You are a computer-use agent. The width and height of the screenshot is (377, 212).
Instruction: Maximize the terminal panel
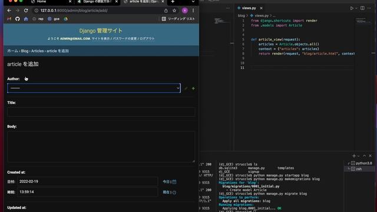tap(365, 156)
